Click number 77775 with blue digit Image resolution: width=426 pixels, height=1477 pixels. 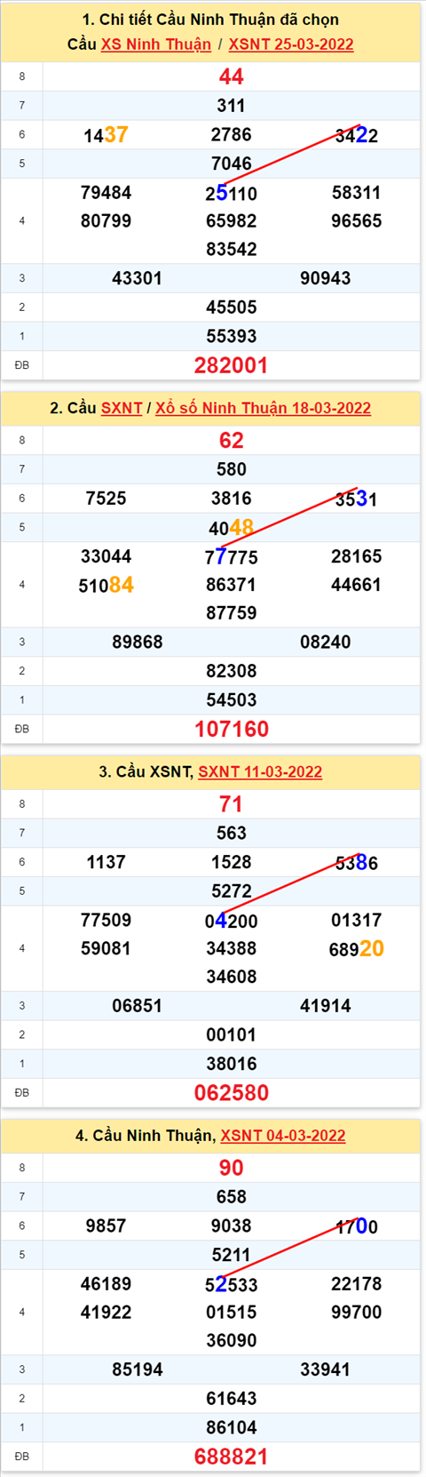231,556
